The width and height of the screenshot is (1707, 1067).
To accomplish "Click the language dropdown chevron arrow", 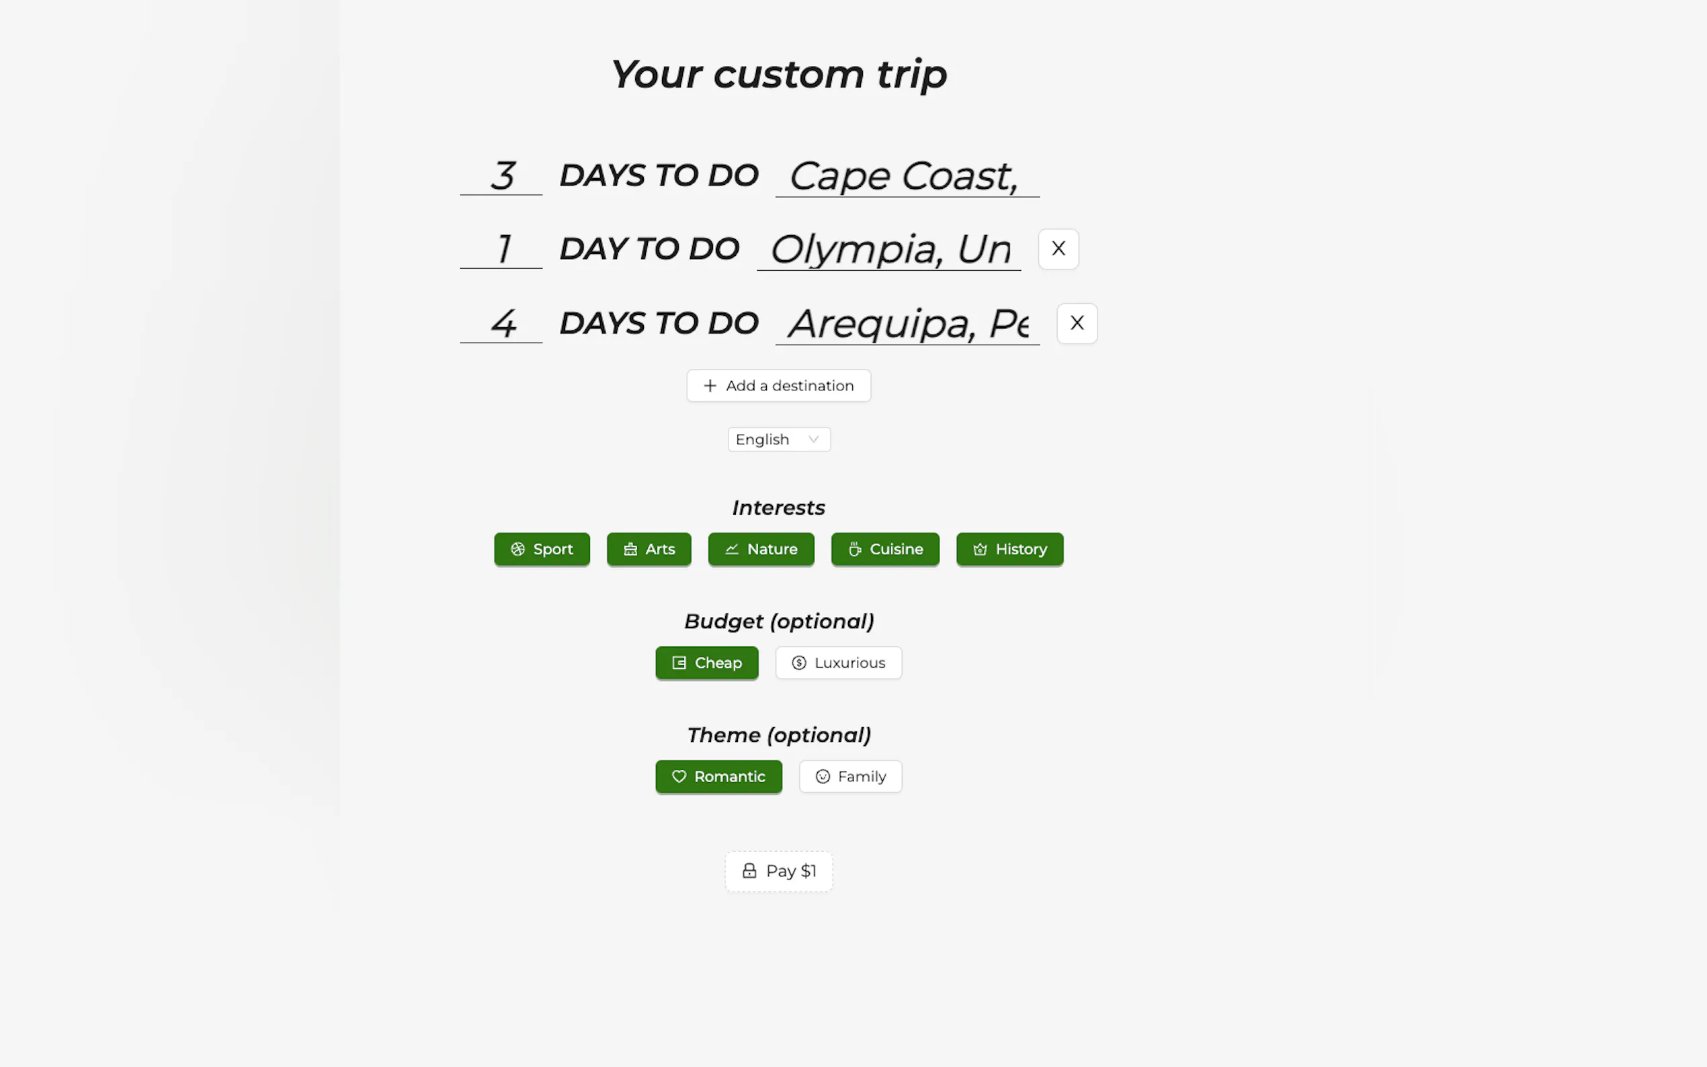I will tap(814, 439).
